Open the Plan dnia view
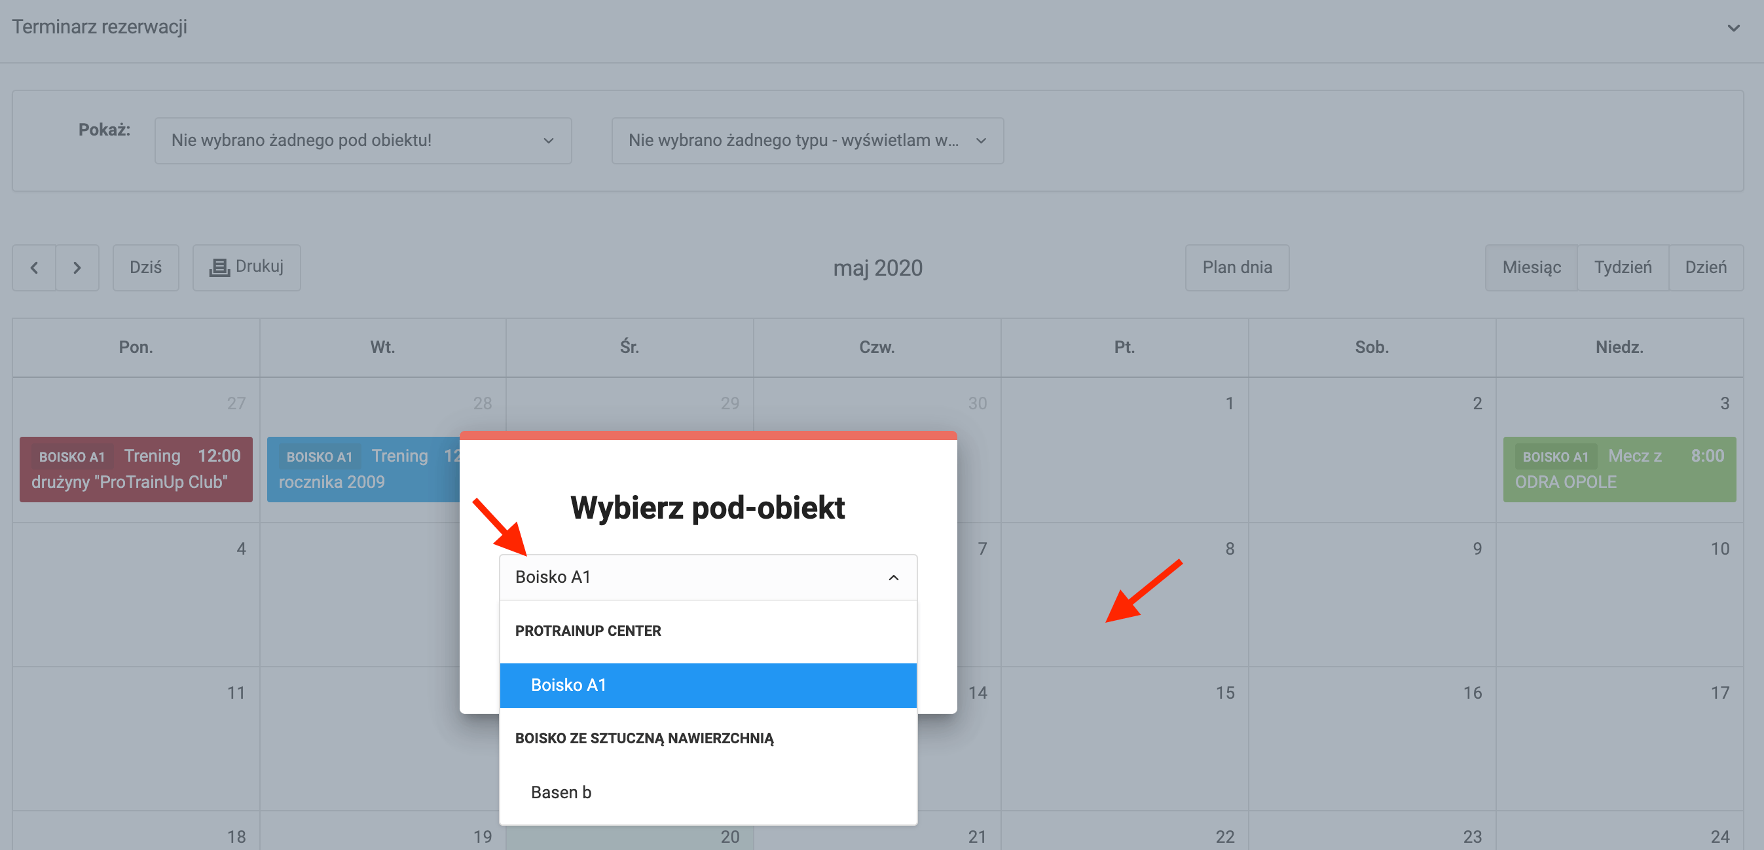This screenshot has width=1764, height=850. pos(1237,268)
